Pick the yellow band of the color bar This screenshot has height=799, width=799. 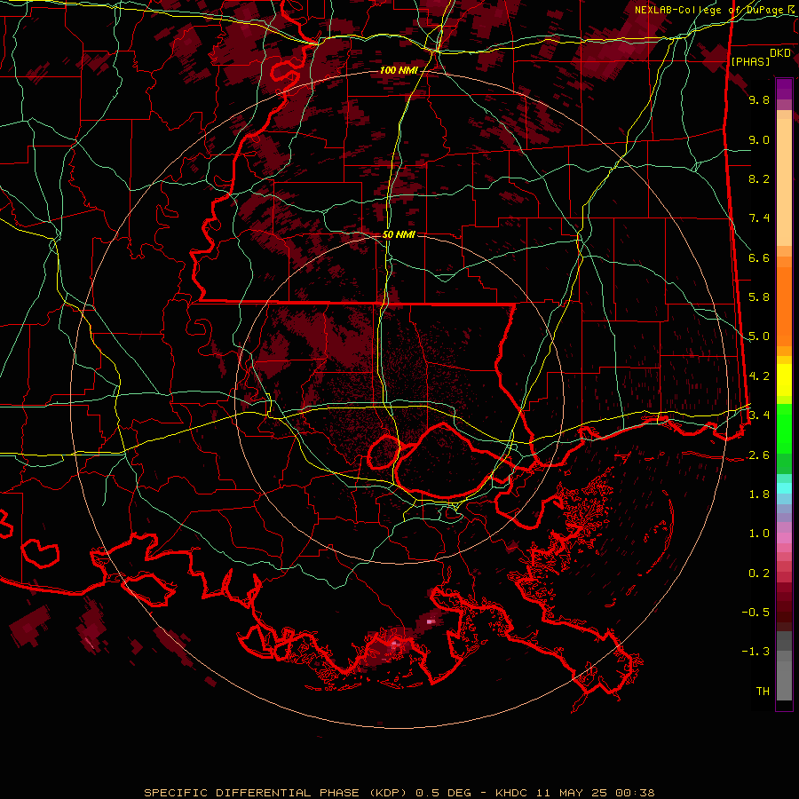click(x=784, y=380)
